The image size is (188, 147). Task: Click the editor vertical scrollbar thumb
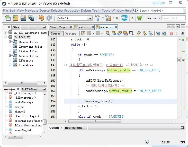179,60
